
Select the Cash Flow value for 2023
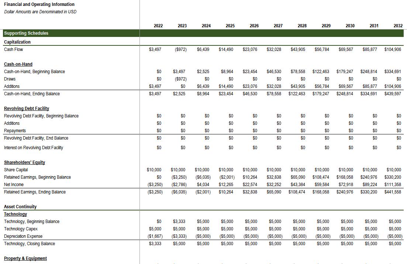(181, 49)
